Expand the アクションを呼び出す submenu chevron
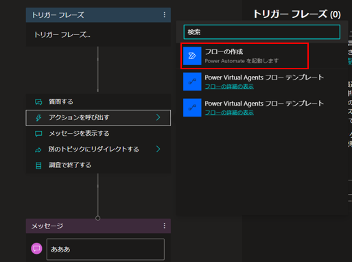Viewport: 352px width, 262px height. point(158,117)
